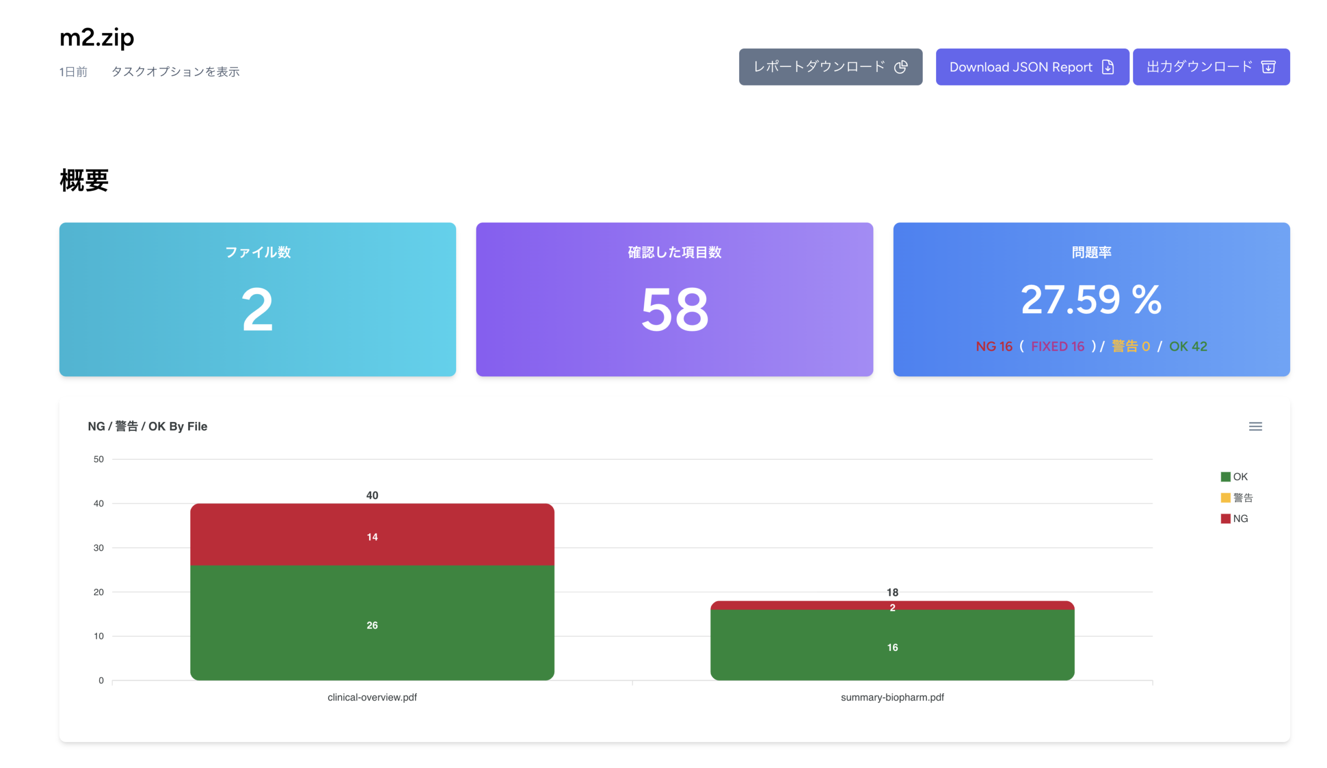Click red NG segment of summary-biopharm bar
This screenshot has height=768, width=1327.
(x=892, y=605)
